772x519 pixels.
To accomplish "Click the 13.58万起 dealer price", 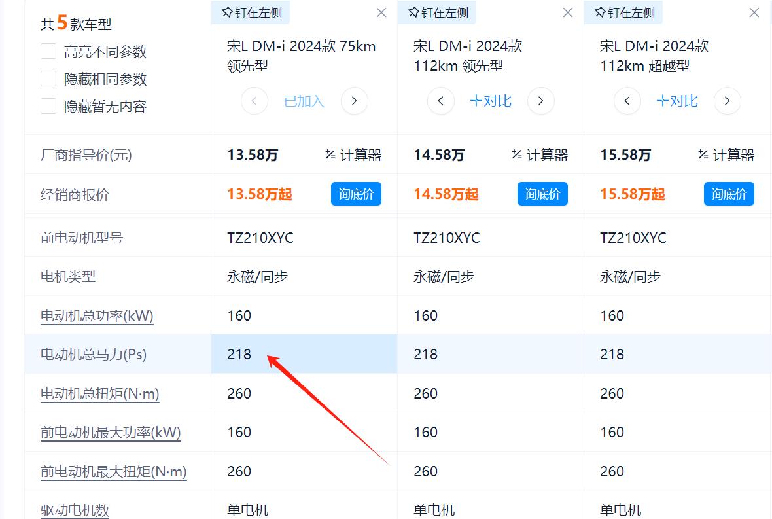I will click(260, 194).
